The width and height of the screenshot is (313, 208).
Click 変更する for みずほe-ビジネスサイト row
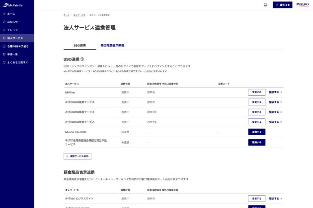(257, 199)
